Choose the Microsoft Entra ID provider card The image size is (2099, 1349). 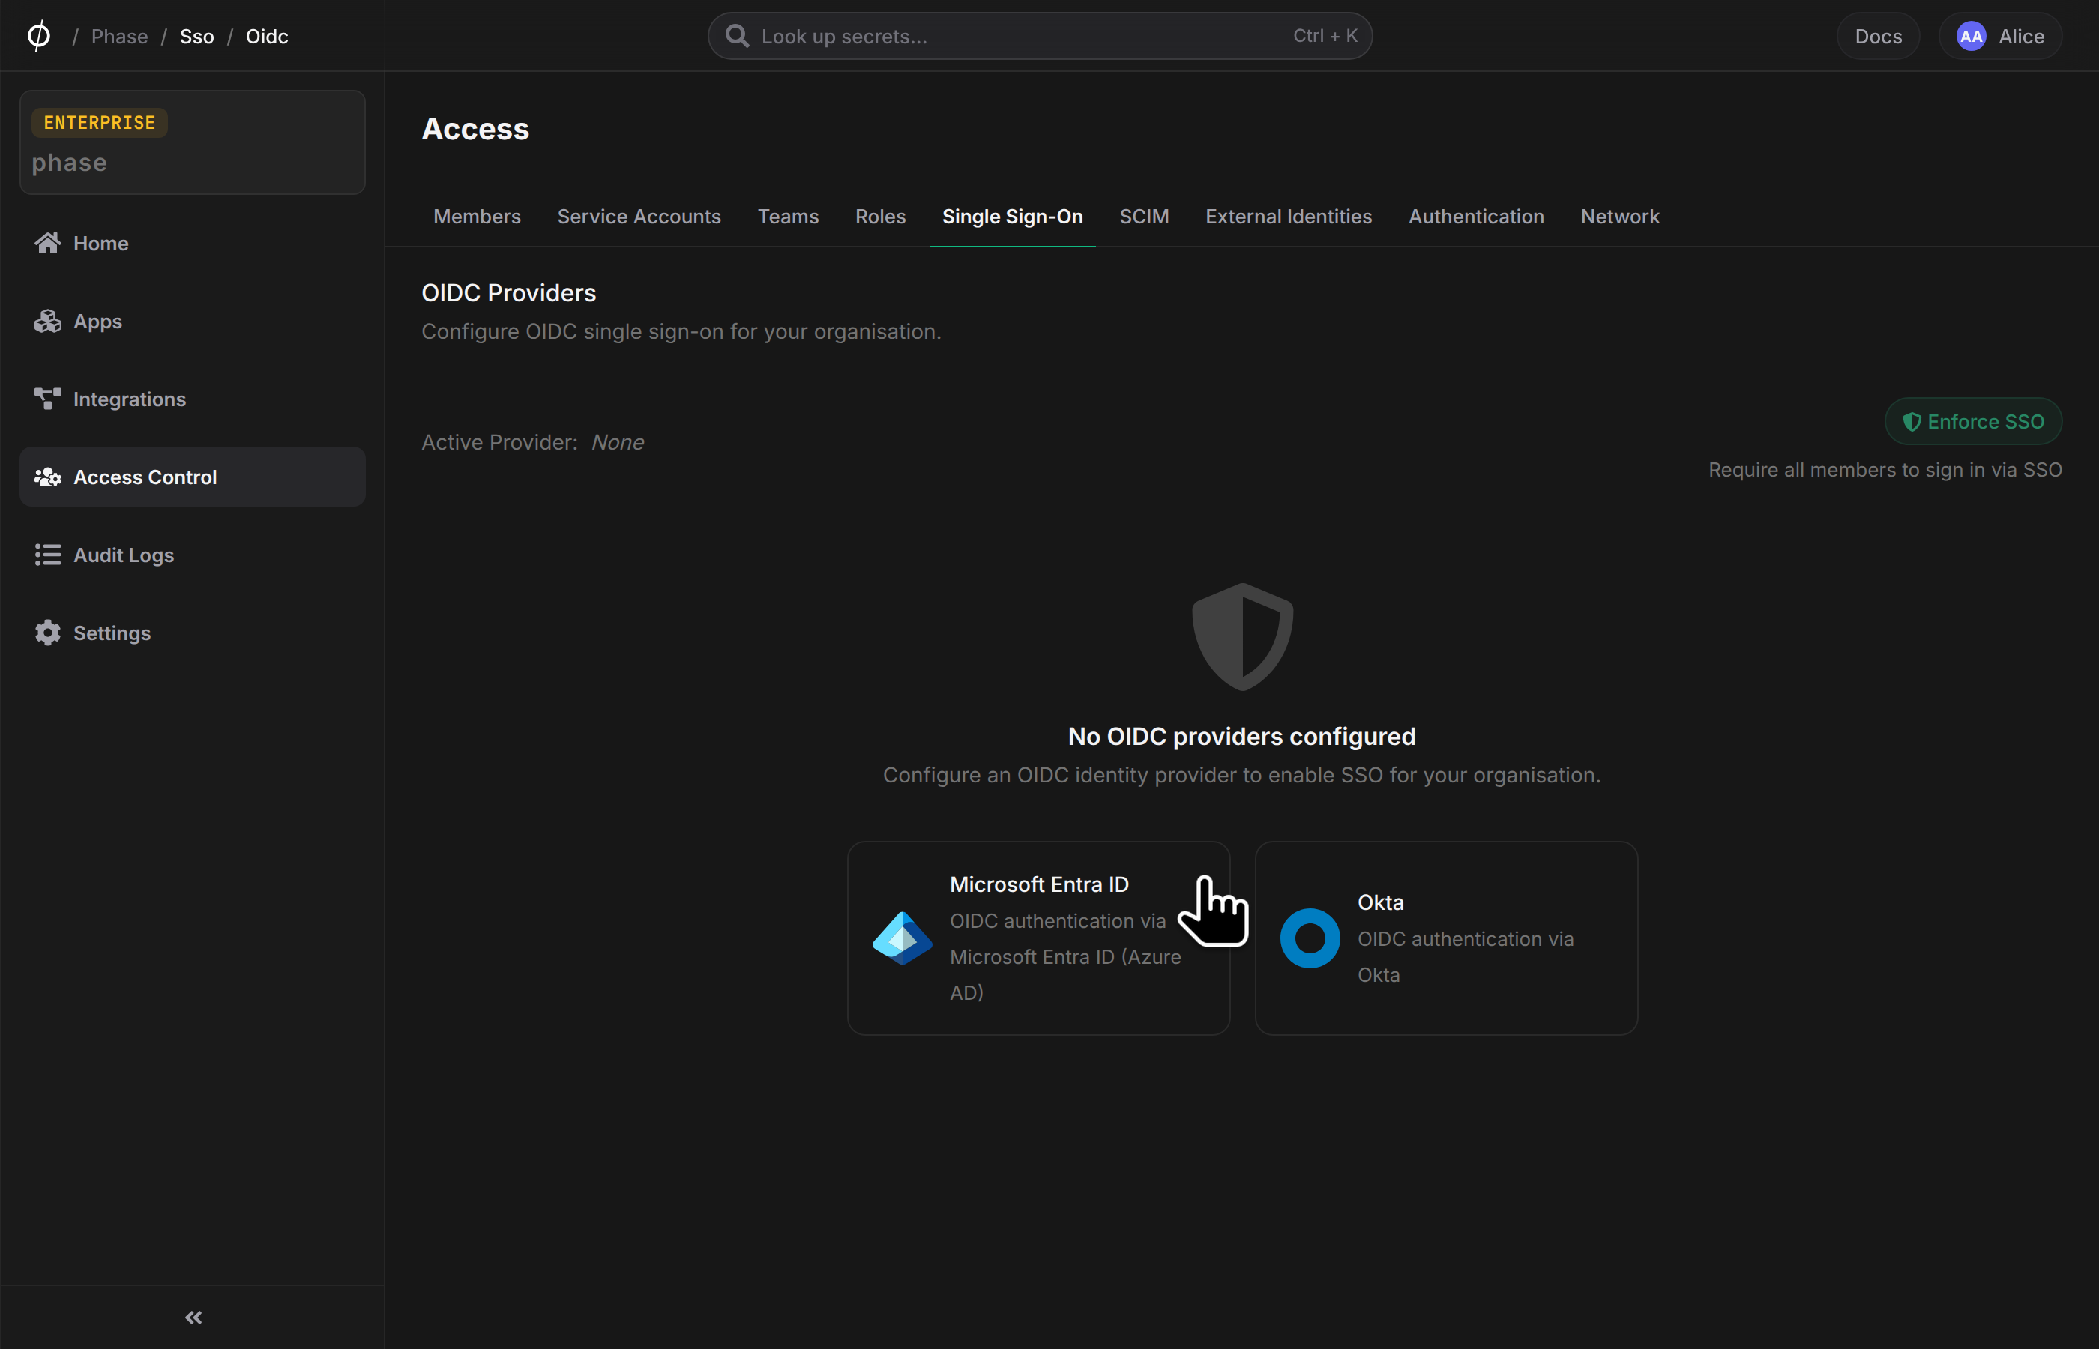click(x=1038, y=938)
